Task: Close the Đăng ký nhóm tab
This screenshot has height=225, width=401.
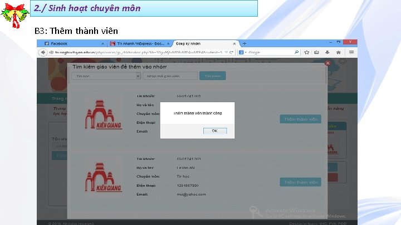Action: point(234,44)
